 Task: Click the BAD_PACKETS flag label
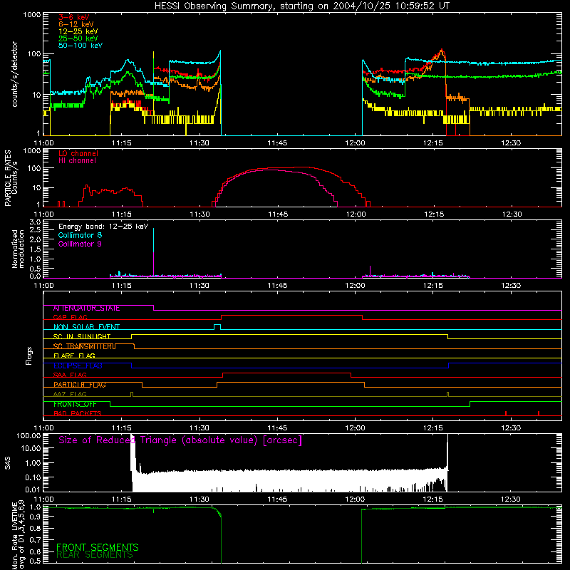(78, 414)
